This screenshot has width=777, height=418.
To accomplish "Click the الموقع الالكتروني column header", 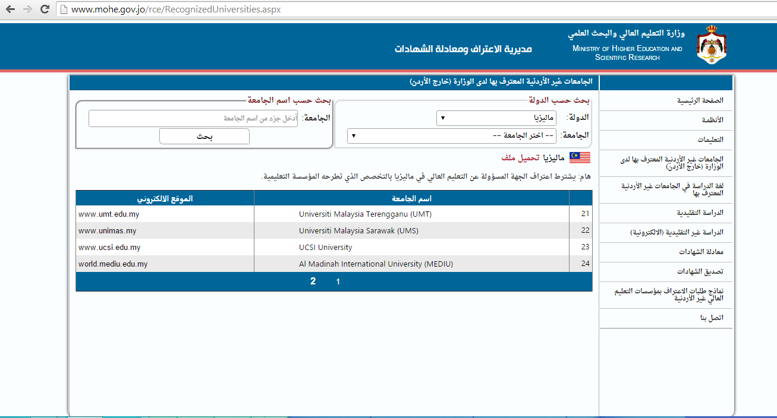I will pos(165,198).
